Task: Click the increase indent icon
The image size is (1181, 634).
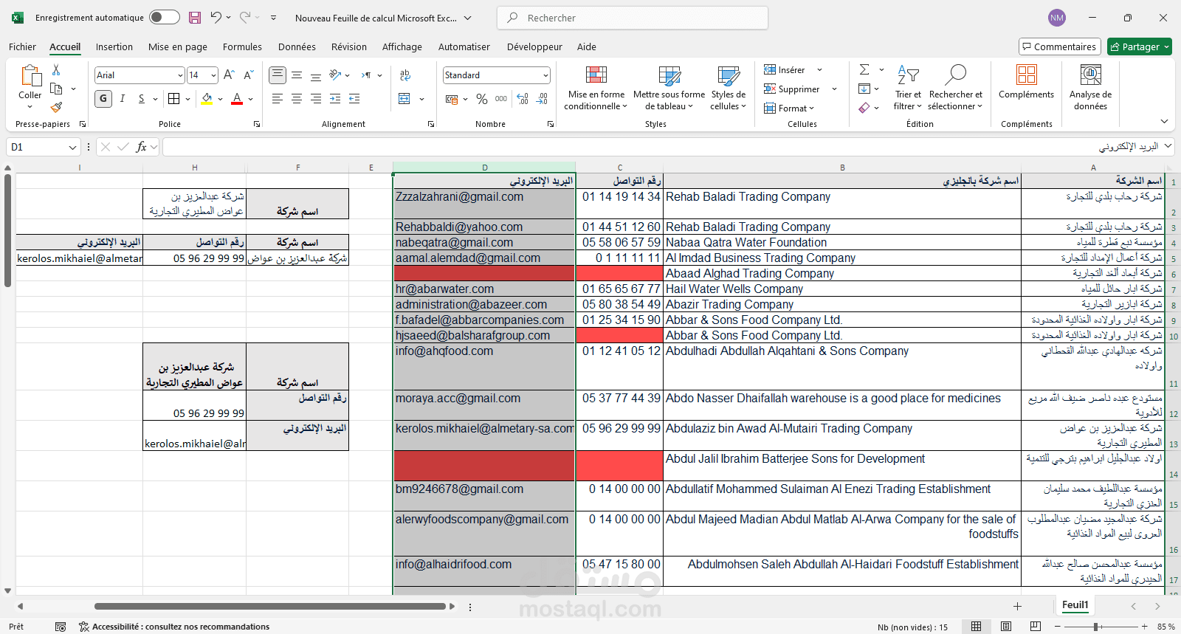Action: (x=354, y=98)
